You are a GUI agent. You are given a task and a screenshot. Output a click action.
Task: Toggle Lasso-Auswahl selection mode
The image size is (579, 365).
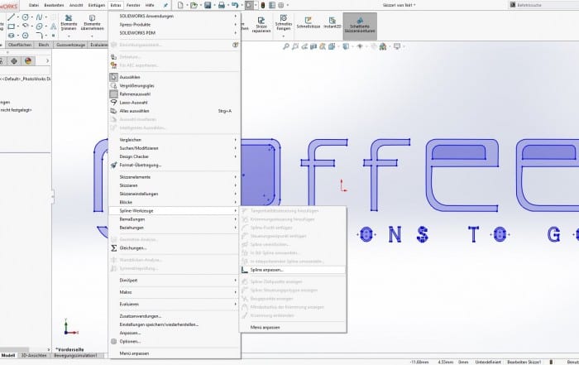(x=175, y=103)
